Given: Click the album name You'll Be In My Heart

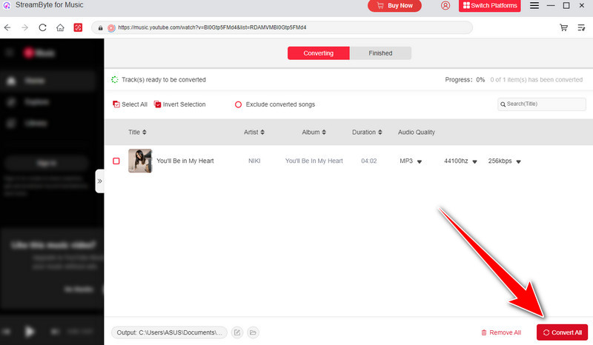Looking at the screenshot, I should (314, 161).
